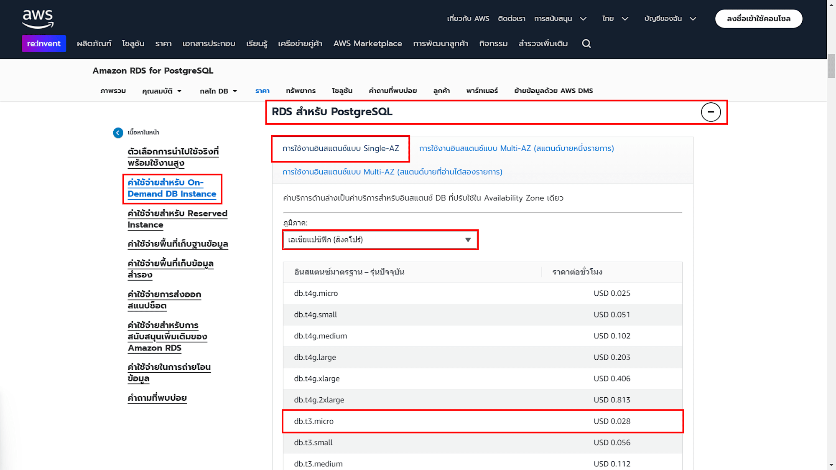Image resolution: width=836 pixels, height=470 pixels.
Task: Open the ภูมิภาค region dropdown
Action: click(380, 240)
